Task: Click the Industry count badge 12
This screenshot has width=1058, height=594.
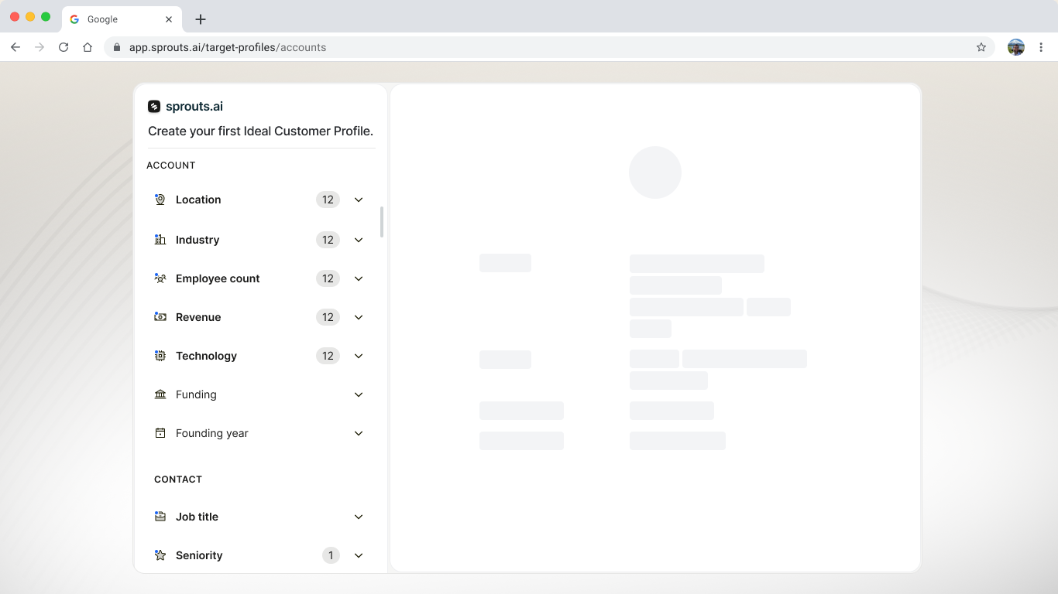Action: click(x=328, y=240)
